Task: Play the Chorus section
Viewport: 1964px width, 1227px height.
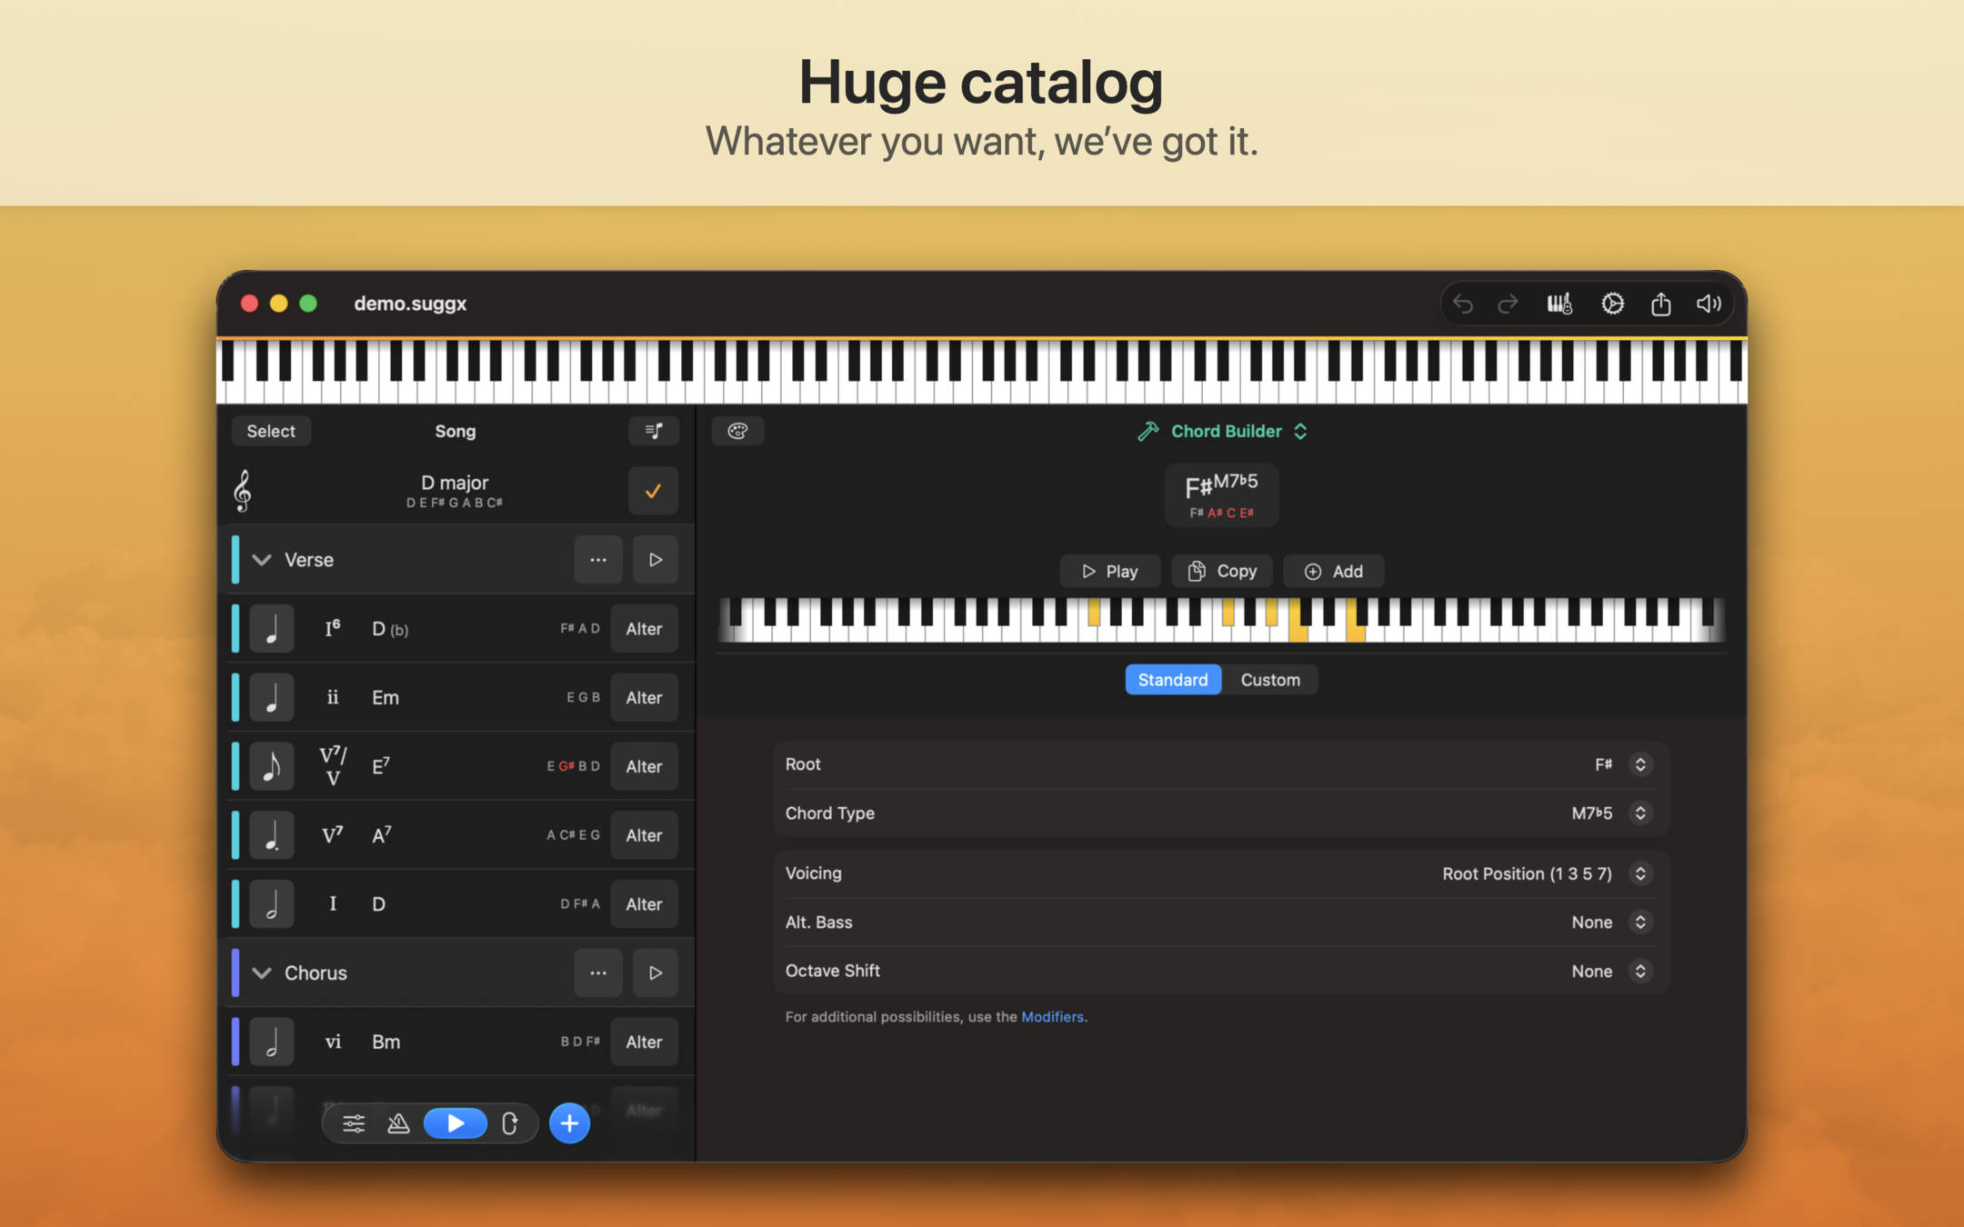Action: pos(655,973)
